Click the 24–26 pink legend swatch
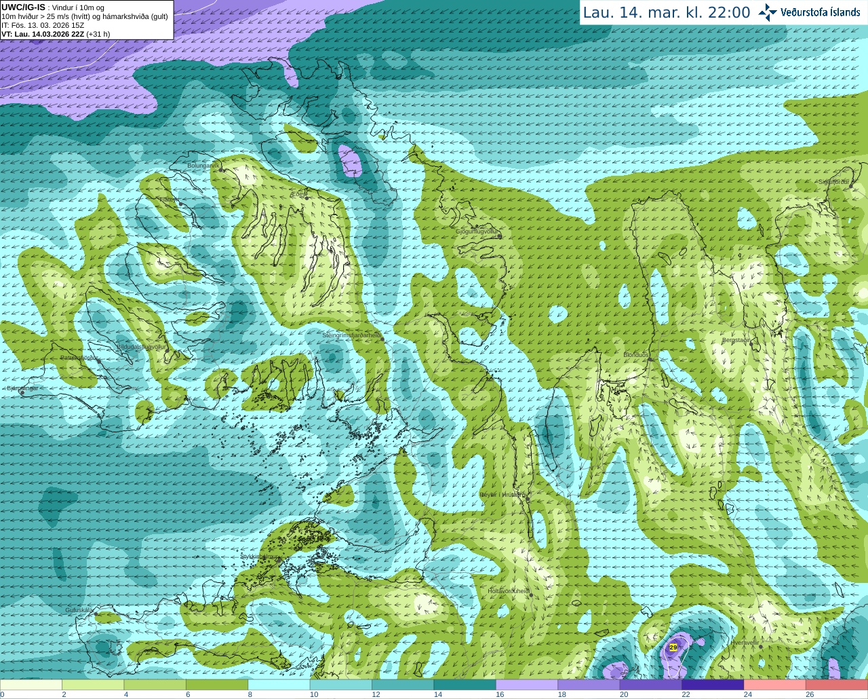 point(775,685)
